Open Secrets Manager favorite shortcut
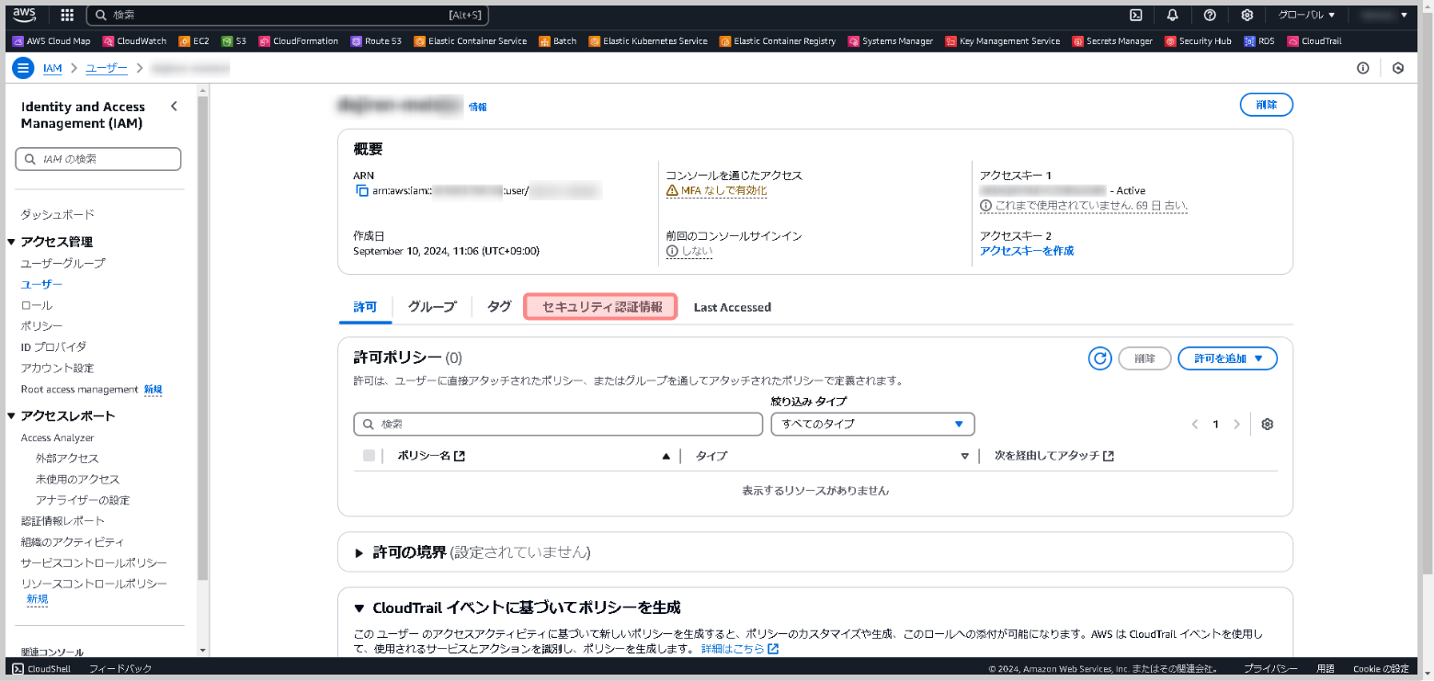The width and height of the screenshot is (1434, 681). coord(1112,41)
